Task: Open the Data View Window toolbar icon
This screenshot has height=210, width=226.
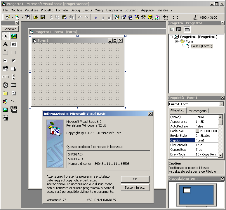Action: click(150, 17)
